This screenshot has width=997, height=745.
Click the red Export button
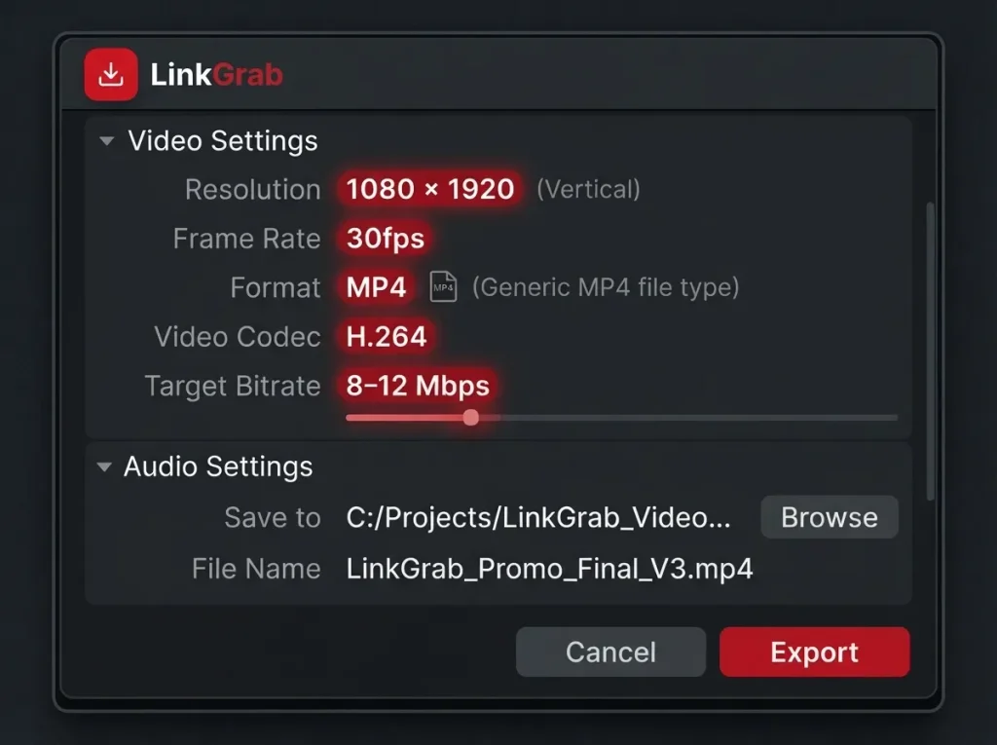click(x=815, y=652)
